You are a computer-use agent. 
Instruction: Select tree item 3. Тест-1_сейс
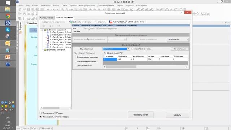tap(60, 37)
